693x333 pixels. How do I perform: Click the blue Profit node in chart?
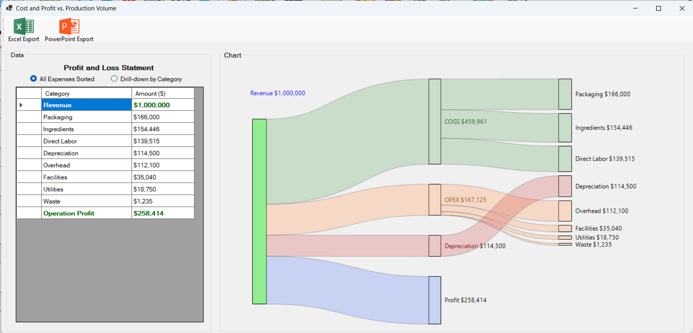point(435,300)
